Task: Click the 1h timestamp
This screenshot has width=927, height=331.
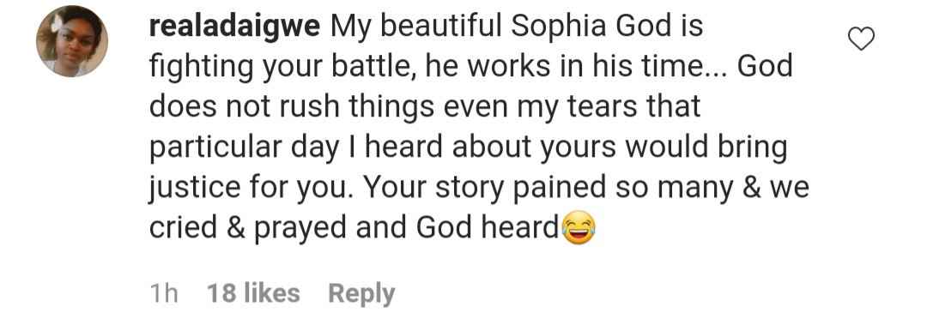Action: coord(164,294)
